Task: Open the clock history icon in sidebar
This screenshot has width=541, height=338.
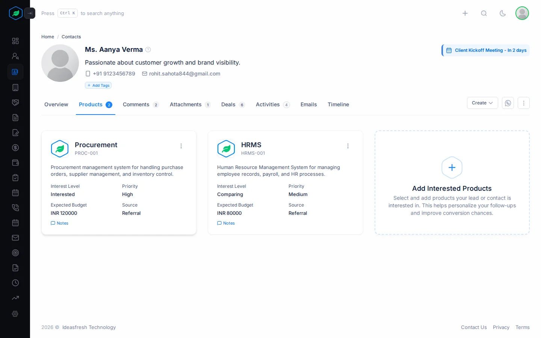Action: [x=15, y=283]
